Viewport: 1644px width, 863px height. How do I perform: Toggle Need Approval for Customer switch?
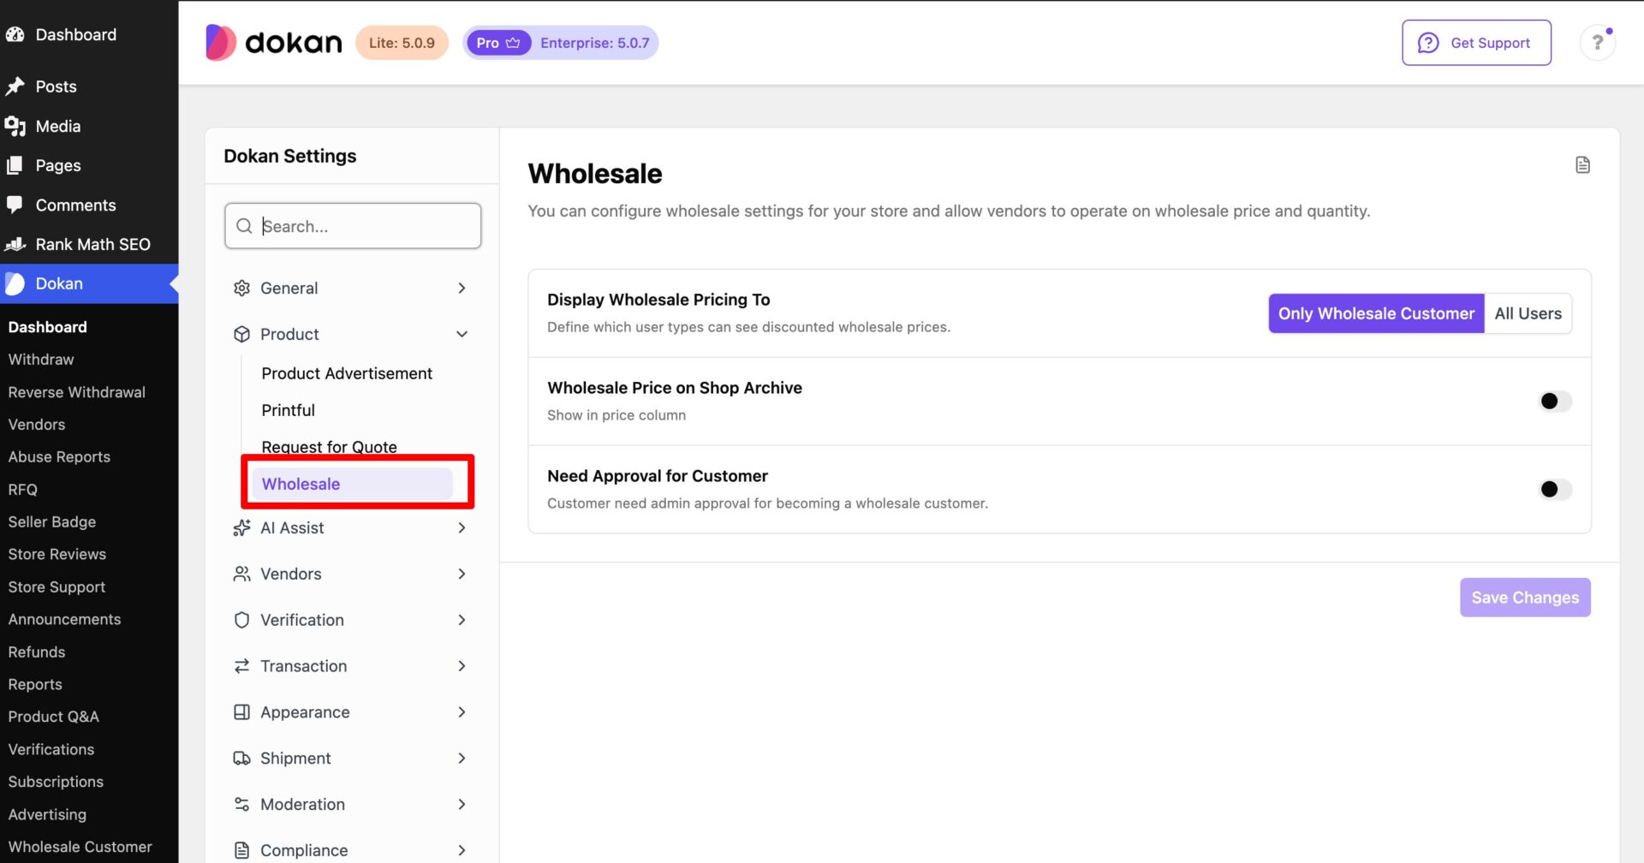[1555, 490]
